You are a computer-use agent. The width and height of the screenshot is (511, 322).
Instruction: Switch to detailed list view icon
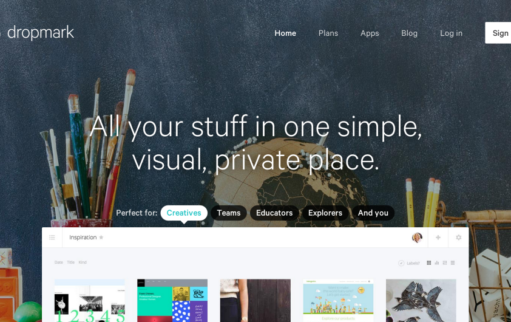tap(445, 262)
